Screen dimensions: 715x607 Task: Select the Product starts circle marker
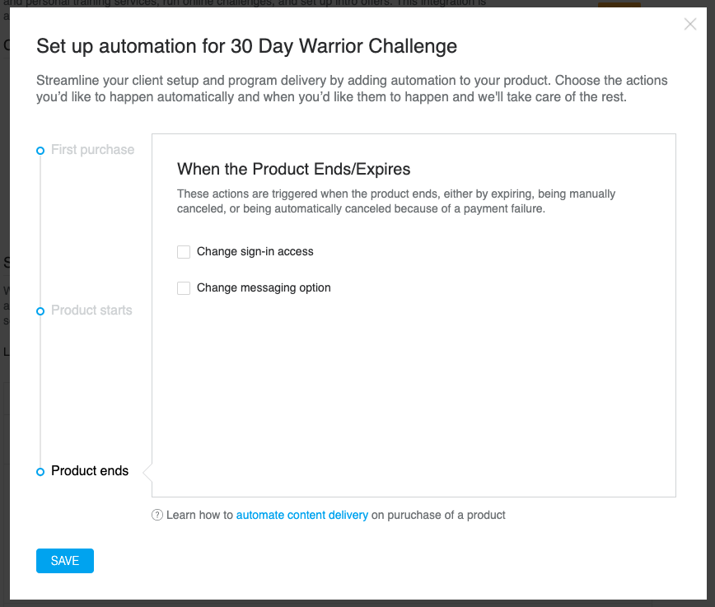coord(40,311)
